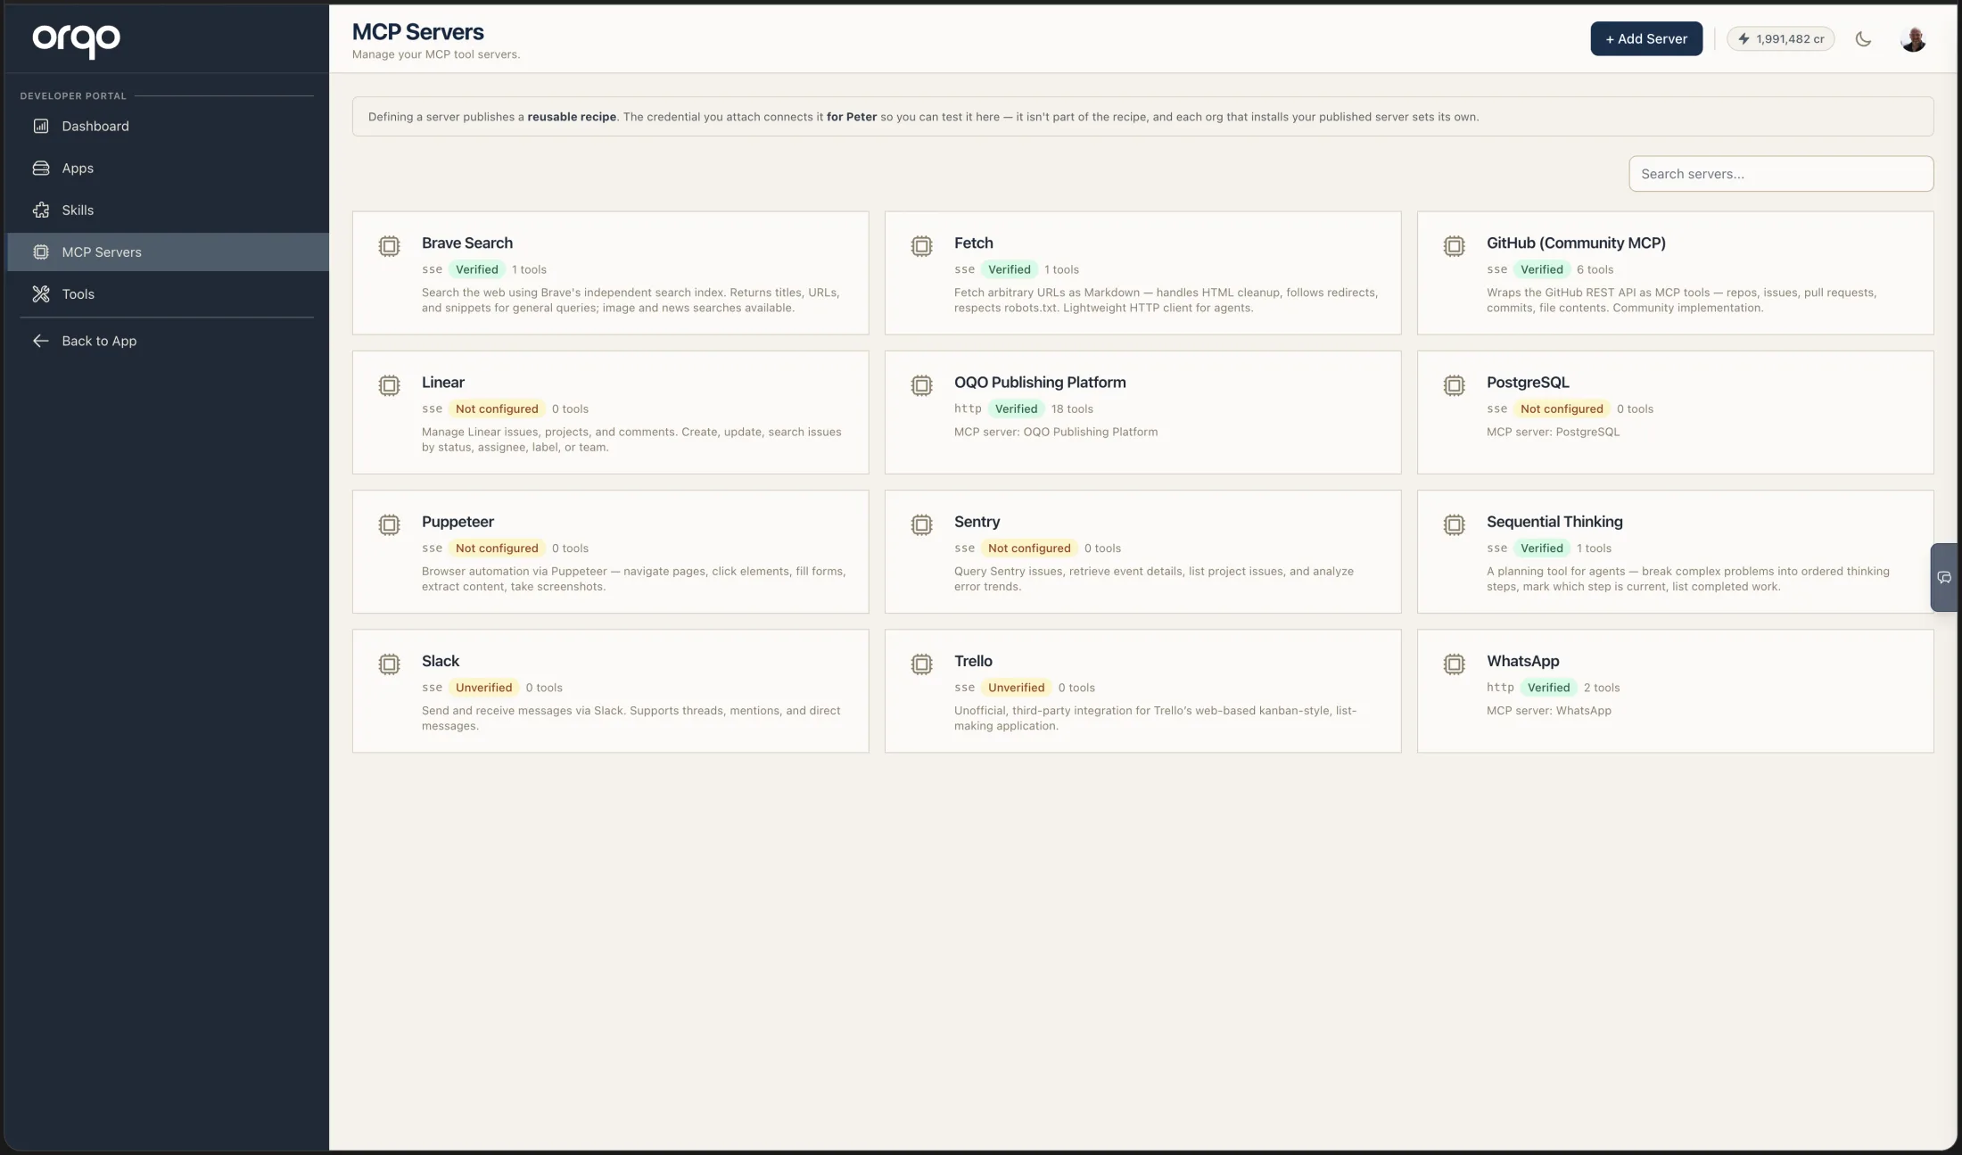1962x1155 pixels.
Task: Click Not configured badge on PostgreSQL
Action: point(1562,408)
